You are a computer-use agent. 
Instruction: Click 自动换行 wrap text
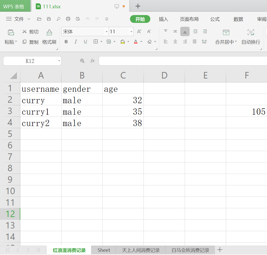point(251,37)
